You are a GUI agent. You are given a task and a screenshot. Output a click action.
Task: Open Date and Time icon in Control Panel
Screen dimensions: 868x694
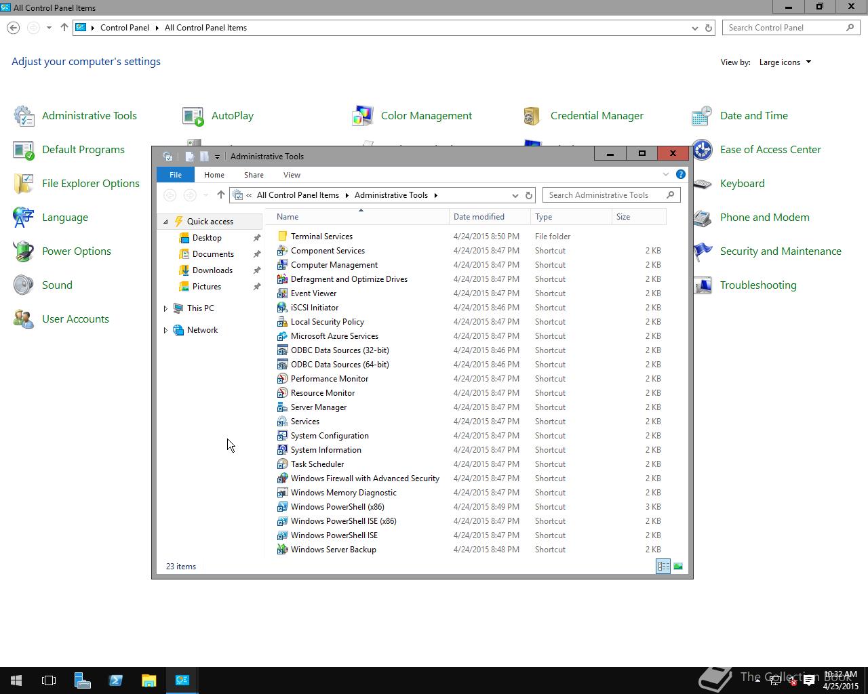tap(702, 116)
